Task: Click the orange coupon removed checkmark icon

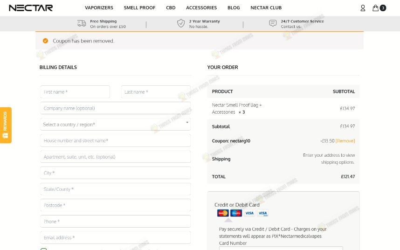Action: (x=45, y=41)
